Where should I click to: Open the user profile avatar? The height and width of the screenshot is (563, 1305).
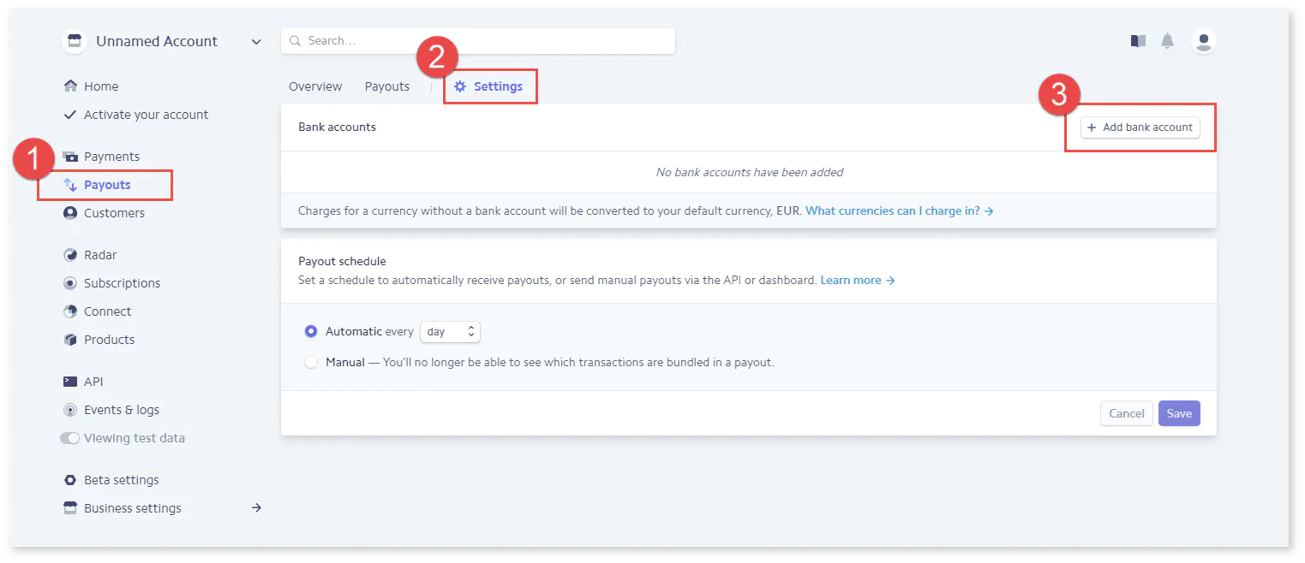tap(1204, 41)
